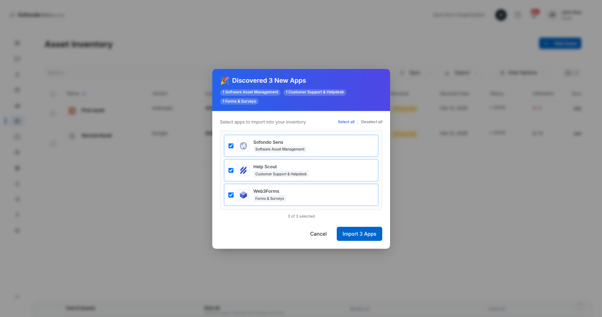Toggle the Web3Forms checkbox
602x317 pixels.
click(231, 195)
